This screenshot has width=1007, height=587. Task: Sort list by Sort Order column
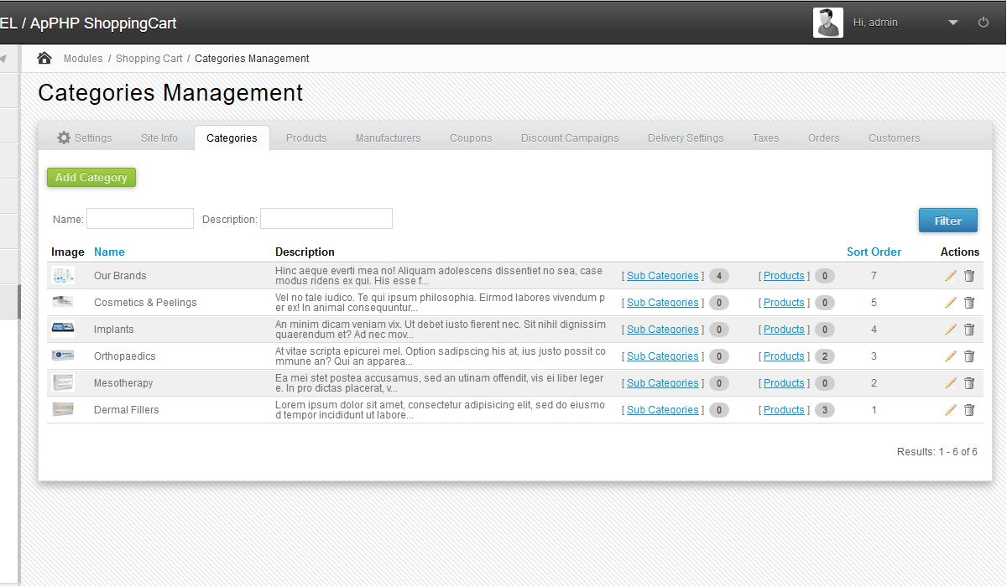pyautogui.click(x=874, y=252)
